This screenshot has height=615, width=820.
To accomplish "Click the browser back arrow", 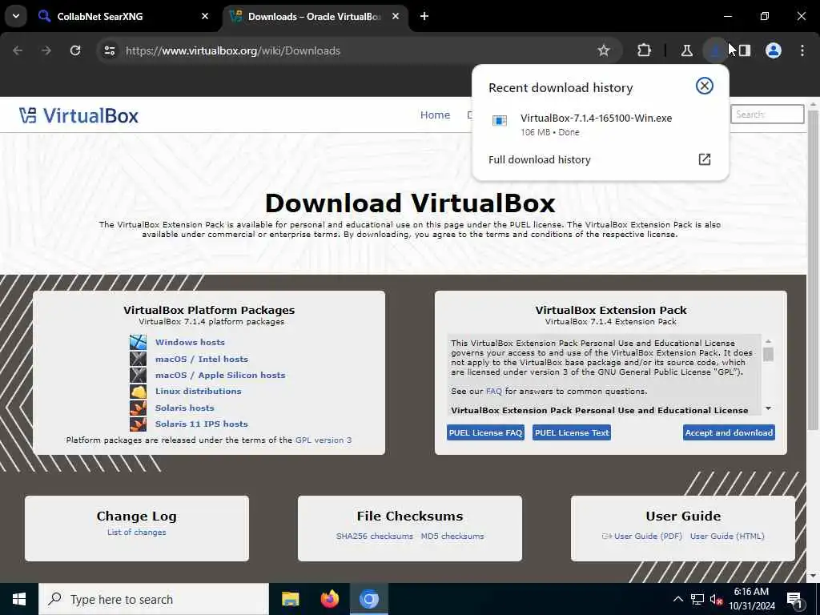I will [x=18, y=50].
